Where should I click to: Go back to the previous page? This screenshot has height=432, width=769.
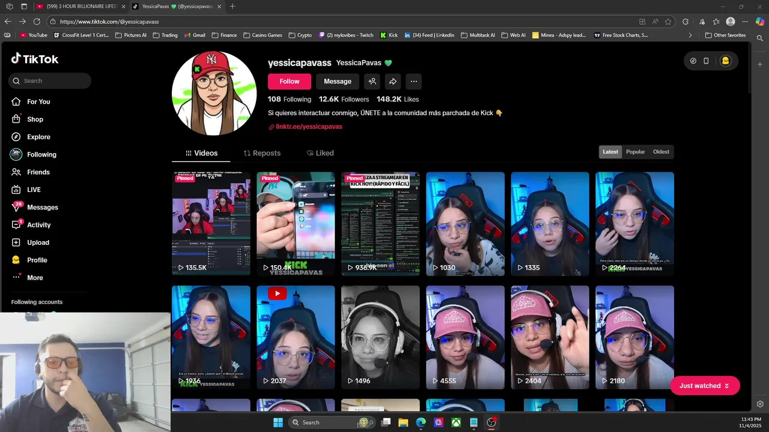[x=8, y=22]
